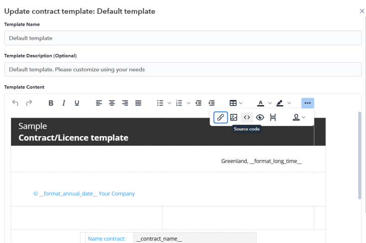Click the editor vertical scrollbar
The width and height of the screenshot is (366, 243).
coord(360,156)
